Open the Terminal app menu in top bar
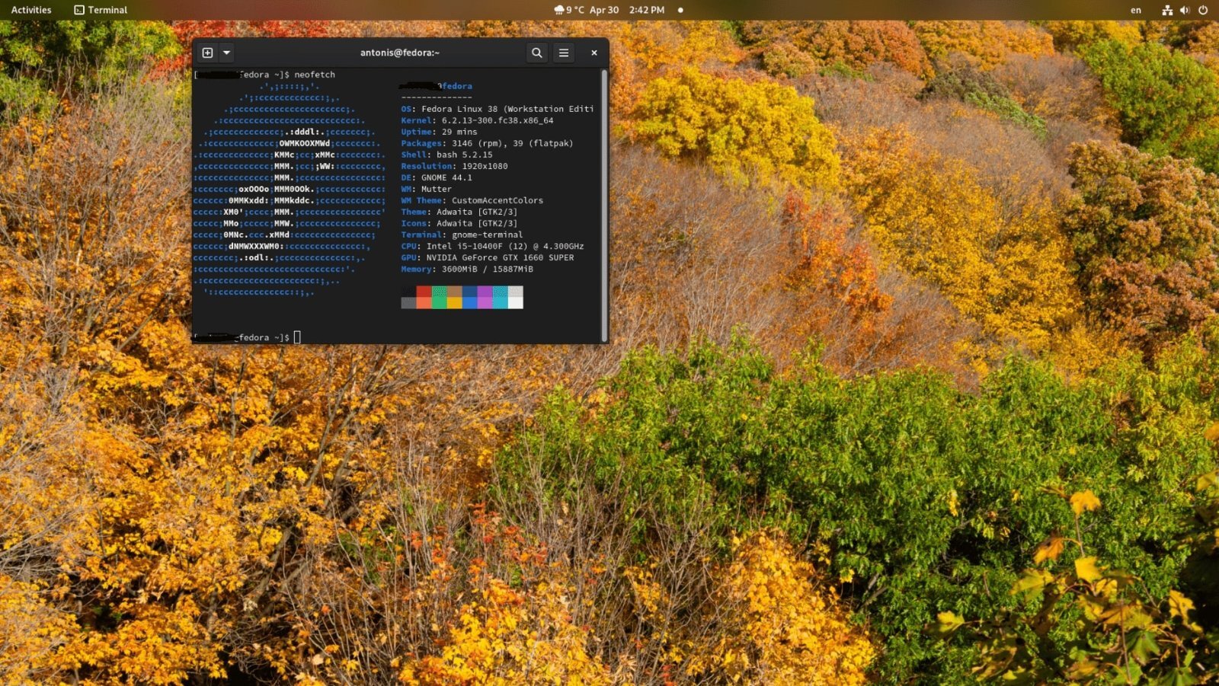The image size is (1219, 686). tap(101, 10)
